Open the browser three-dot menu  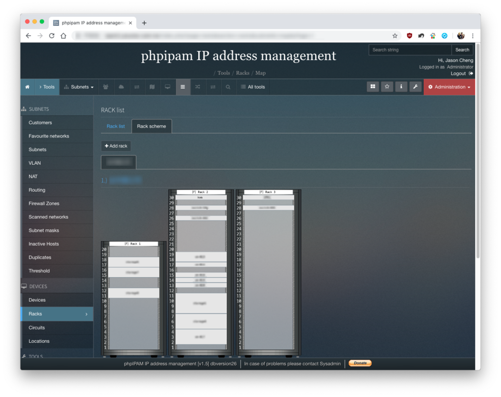coord(473,36)
